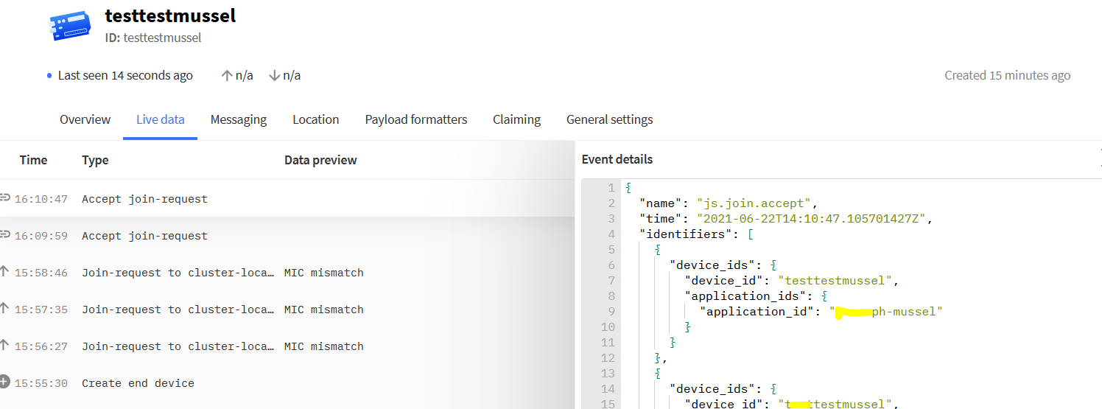Open the Overview tab
Image resolution: width=1102 pixels, height=409 pixels.
coord(85,119)
